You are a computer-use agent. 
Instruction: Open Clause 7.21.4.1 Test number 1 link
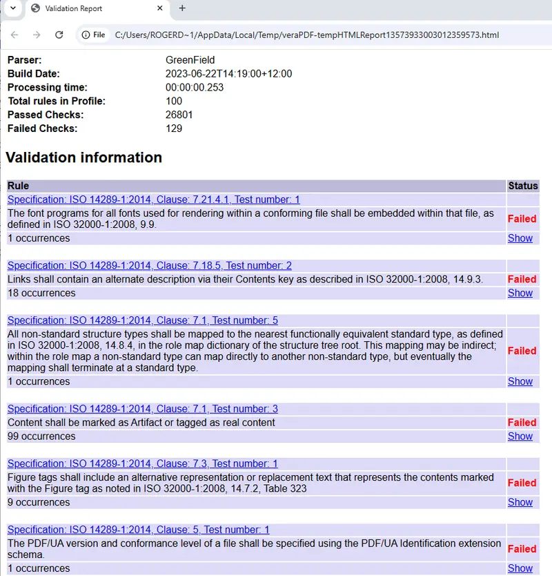(x=153, y=200)
